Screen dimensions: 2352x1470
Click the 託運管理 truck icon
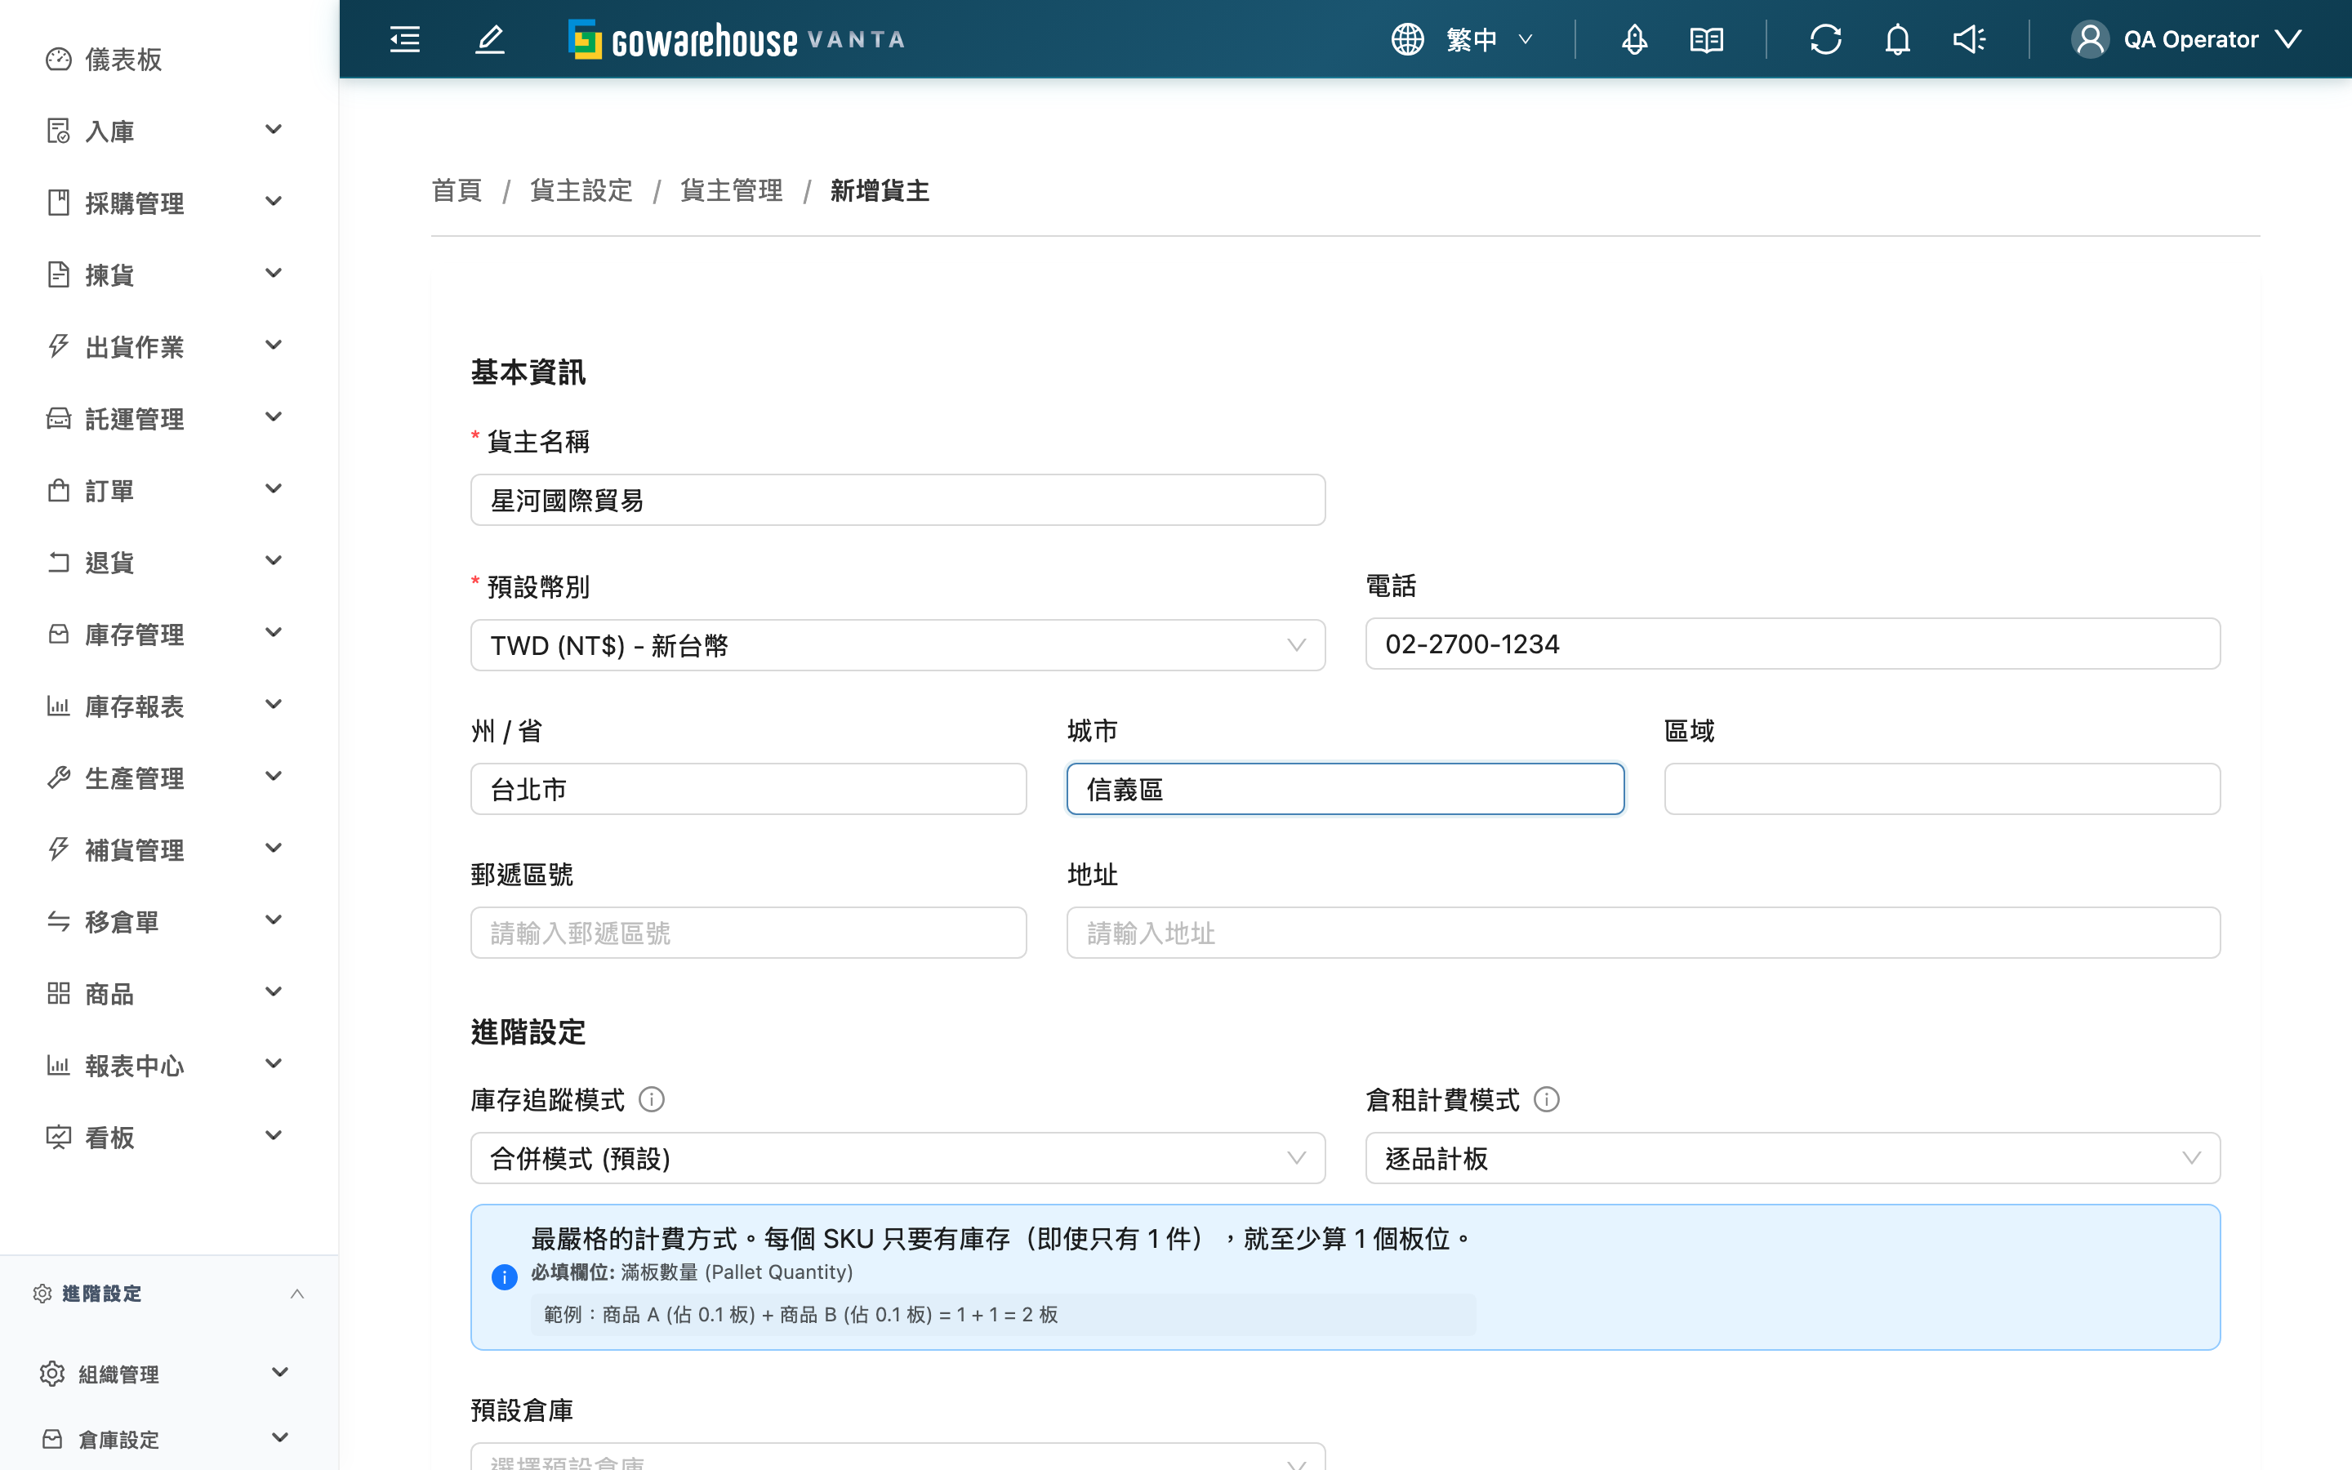[x=58, y=418]
